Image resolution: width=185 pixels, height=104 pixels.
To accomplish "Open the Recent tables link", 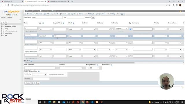I will 3,17.
